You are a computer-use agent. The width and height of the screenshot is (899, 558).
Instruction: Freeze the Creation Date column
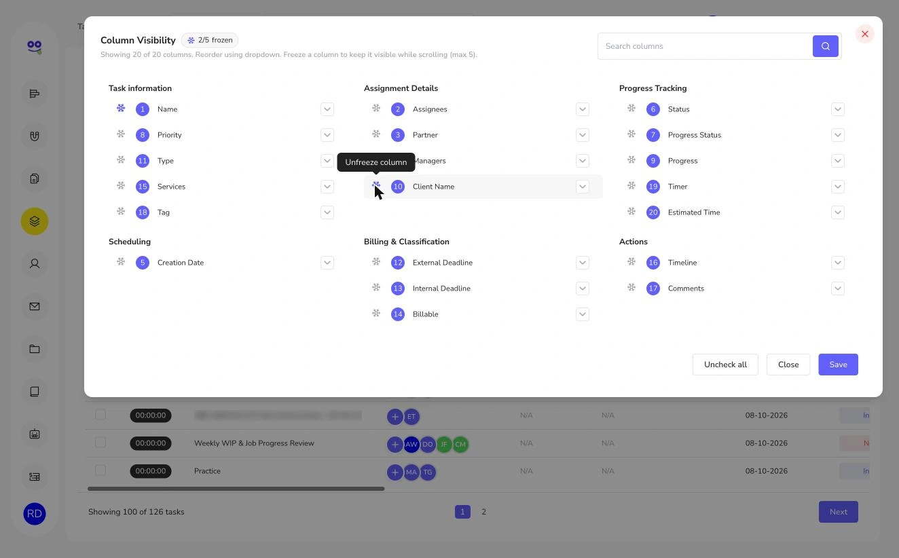coord(121,261)
